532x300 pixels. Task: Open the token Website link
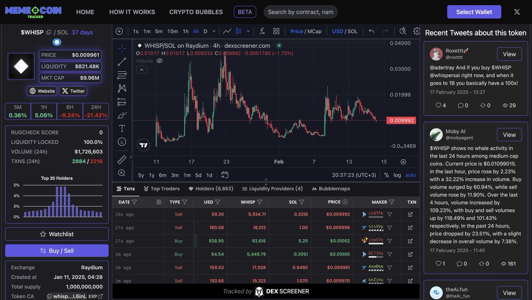[42, 91]
